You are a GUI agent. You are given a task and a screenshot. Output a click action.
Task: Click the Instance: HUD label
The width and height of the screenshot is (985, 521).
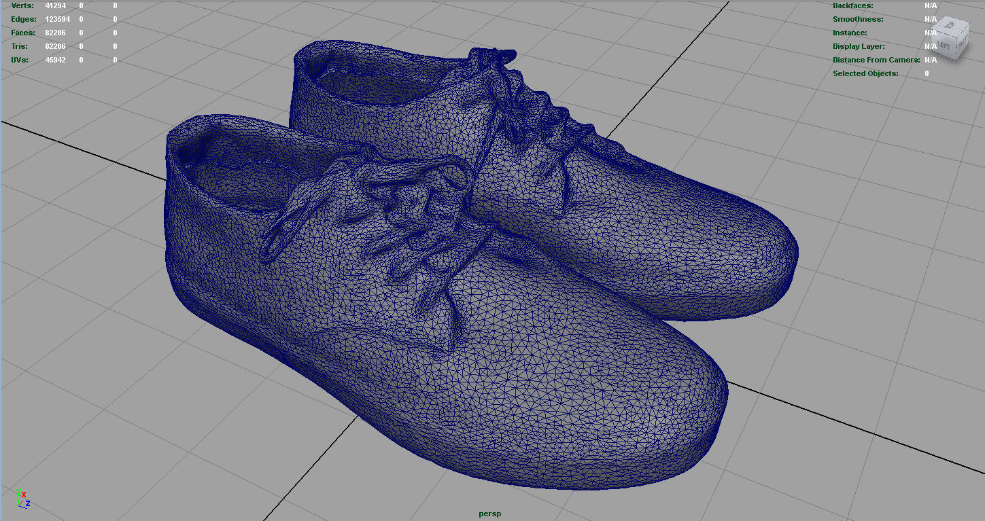(850, 33)
